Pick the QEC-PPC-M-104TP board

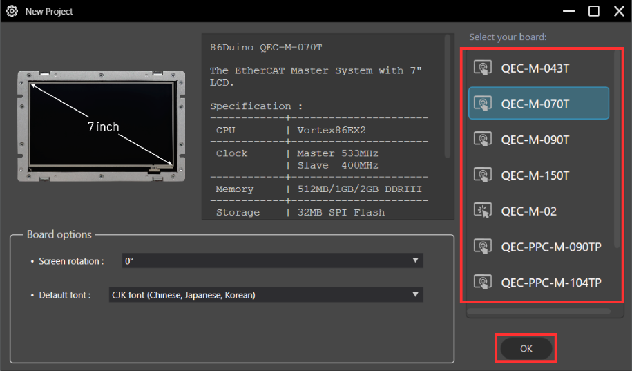click(539, 283)
